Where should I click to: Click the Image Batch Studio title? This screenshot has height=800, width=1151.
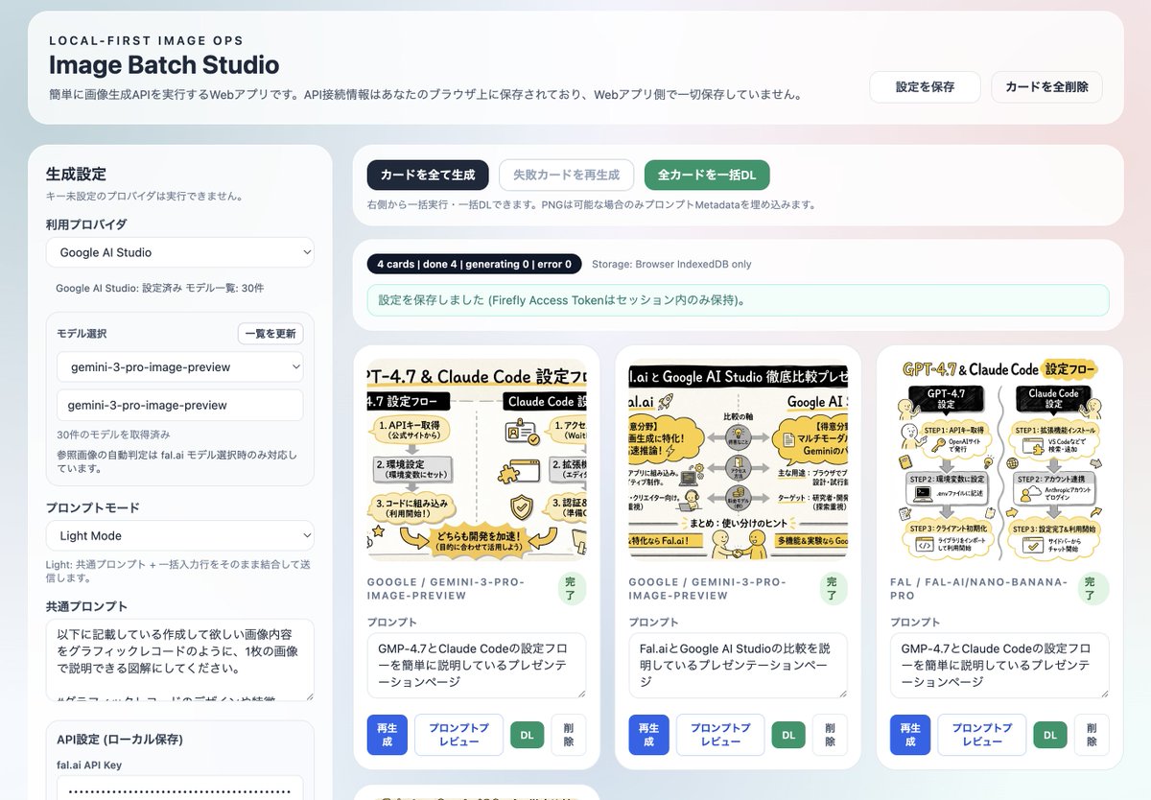coord(164,65)
